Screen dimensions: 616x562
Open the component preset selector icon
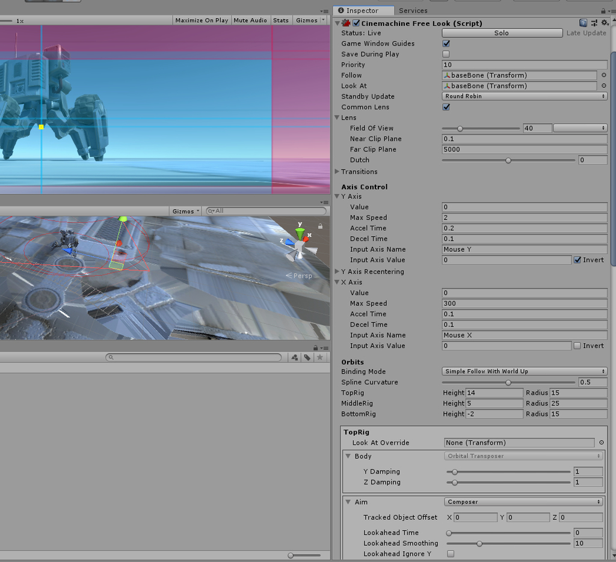[594, 23]
